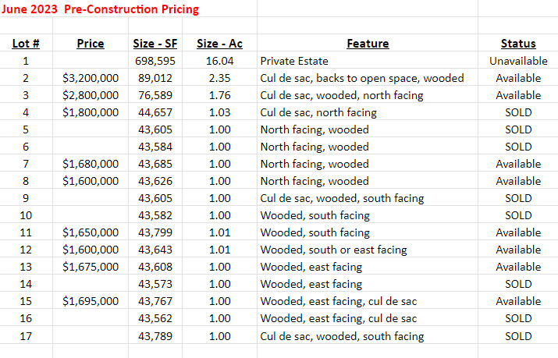The height and width of the screenshot is (358, 558).
Task: Click the 'Cul de sac, north facing' cell
Action: tap(318, 112)
